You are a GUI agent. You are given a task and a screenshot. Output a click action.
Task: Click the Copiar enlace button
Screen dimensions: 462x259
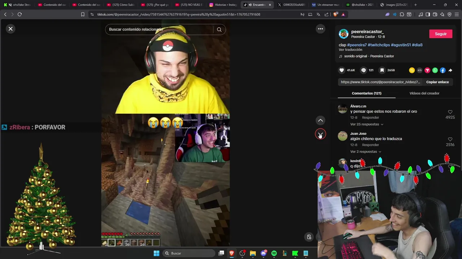click(437, 82)
